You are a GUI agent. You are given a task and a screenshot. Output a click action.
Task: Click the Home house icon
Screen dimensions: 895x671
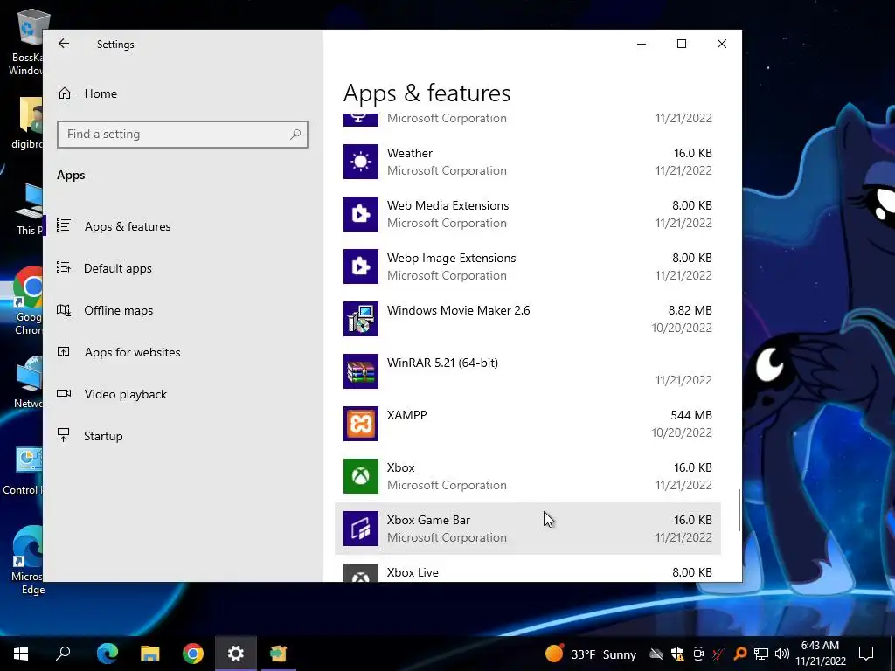click(65, 93)
